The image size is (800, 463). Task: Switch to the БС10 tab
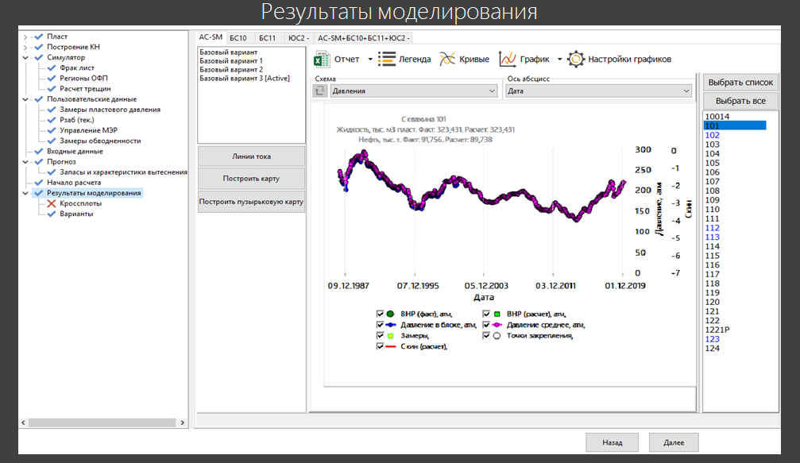coord(238,38)
